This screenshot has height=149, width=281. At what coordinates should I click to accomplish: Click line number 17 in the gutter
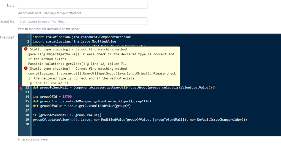(27, 110)
